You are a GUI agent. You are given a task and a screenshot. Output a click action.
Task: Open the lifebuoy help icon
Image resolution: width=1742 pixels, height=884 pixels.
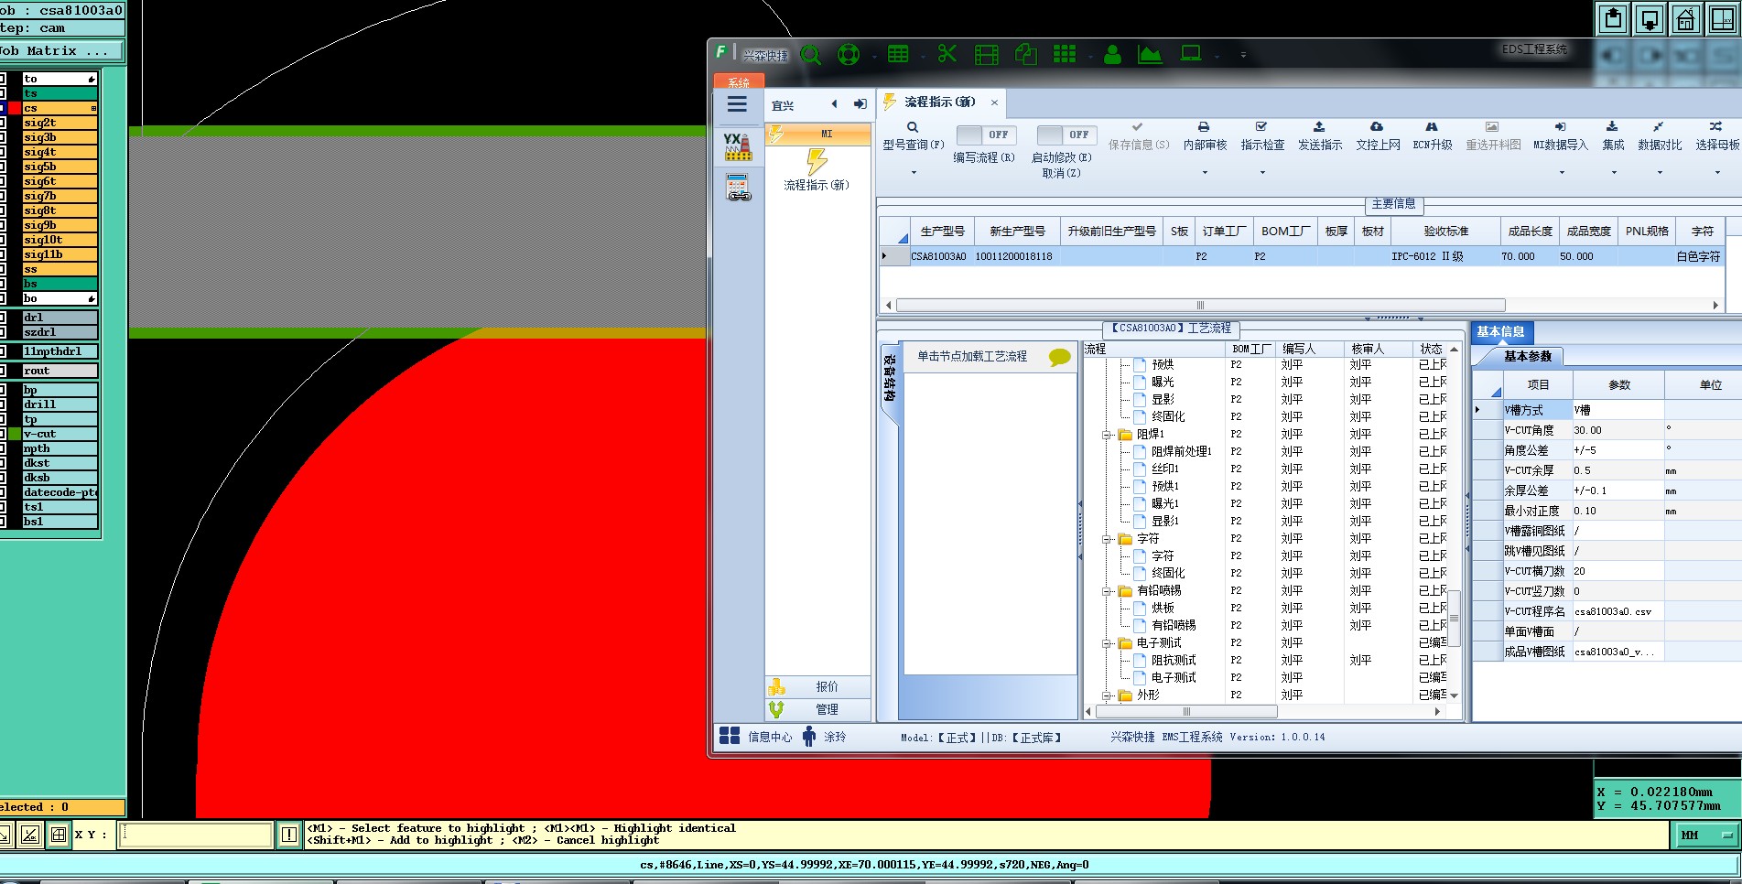[849, 55]
